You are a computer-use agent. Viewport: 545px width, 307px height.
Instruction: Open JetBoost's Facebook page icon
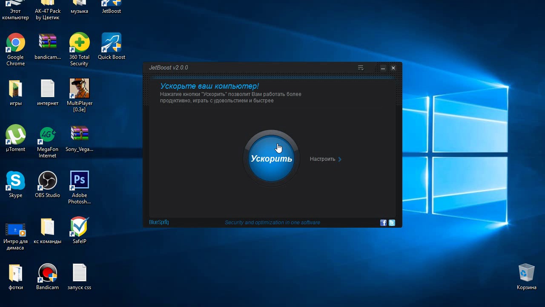pyautogui.click(x=383, y=223)
